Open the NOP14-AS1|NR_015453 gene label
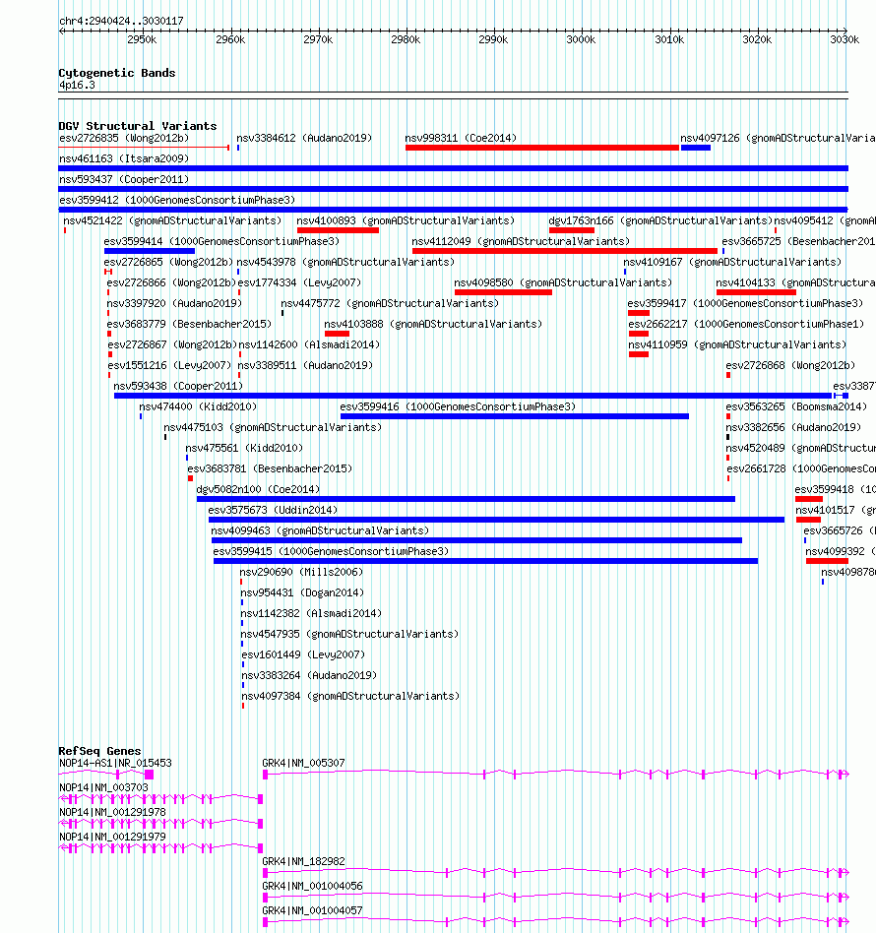876x933 pixels. [115, 764]
